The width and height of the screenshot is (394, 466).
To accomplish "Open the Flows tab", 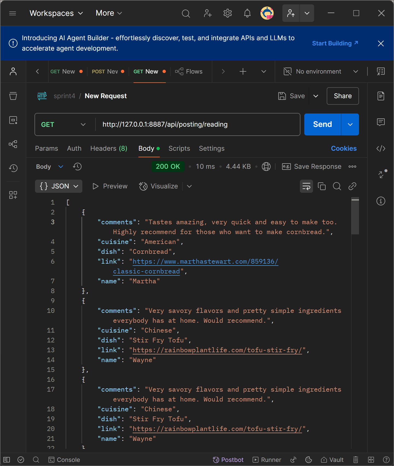I will pyautogui.click(x=189, y=71).
